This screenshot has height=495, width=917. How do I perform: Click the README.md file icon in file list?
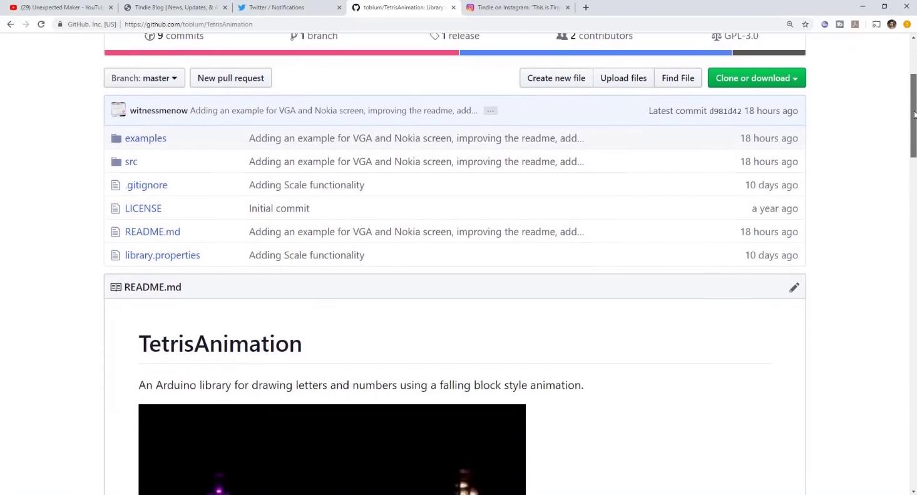pyautogui.click(x=115, y=232)
